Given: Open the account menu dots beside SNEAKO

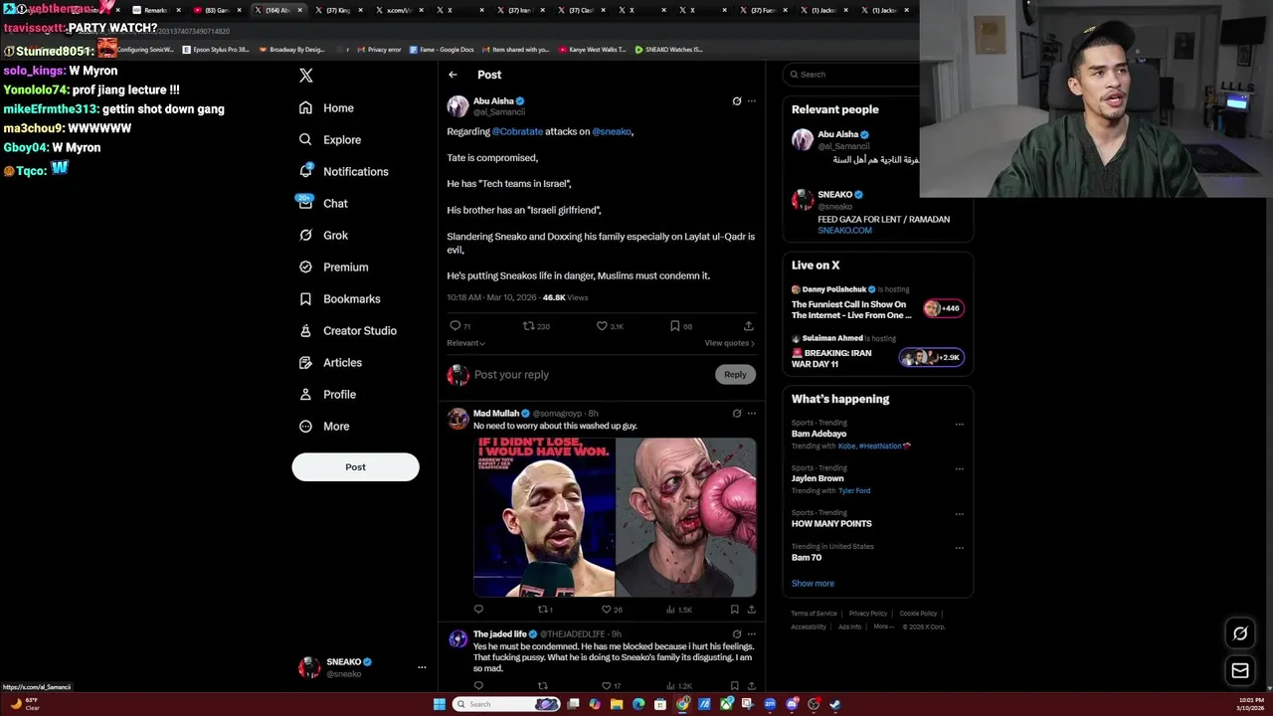Looking at the screenshot, I should pos(422,667).
